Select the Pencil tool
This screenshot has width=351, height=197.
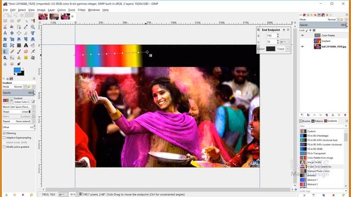[x=12, y=51]
